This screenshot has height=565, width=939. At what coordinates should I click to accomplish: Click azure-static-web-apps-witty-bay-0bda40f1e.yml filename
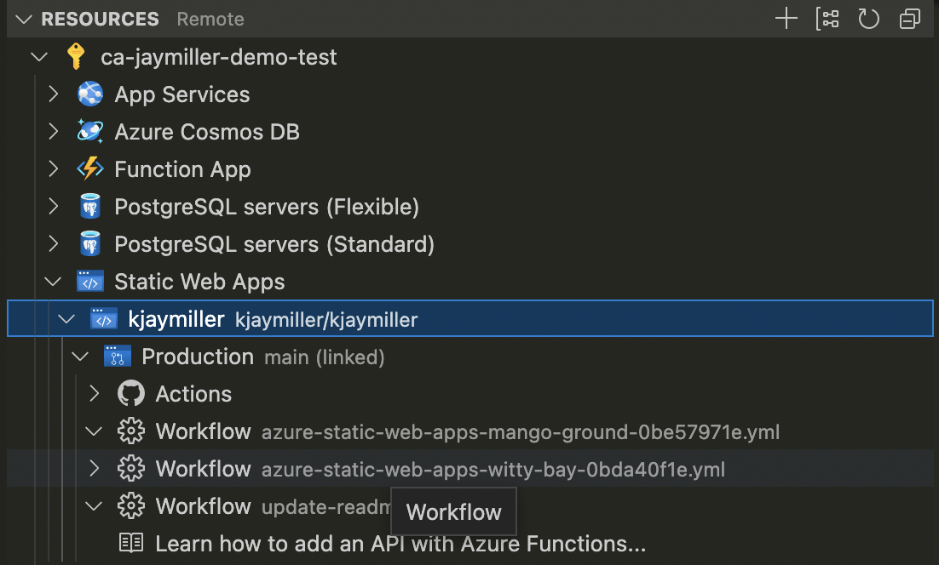point(493,470)
